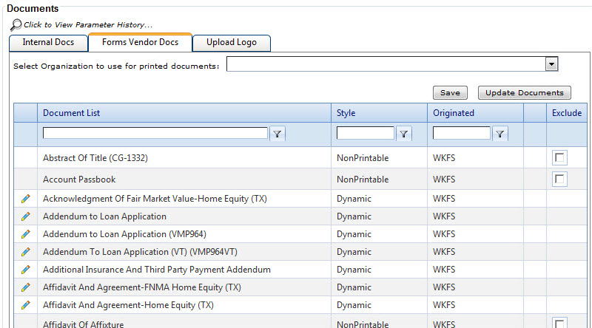Click Dynamic style of Additional Insurance row
This screenshot has width=592, height=328.
pos(354,270)
